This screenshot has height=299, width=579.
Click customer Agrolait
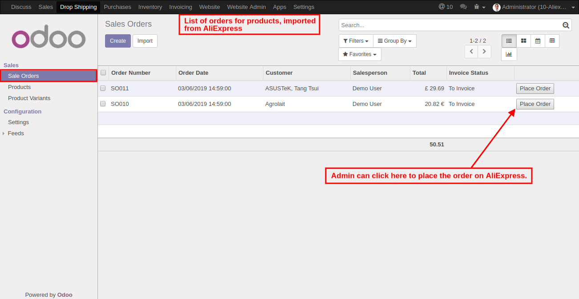coord(275,104)
